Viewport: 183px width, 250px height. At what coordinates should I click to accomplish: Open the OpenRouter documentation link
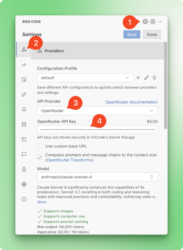pyautogui.click(x=131, y=102)
